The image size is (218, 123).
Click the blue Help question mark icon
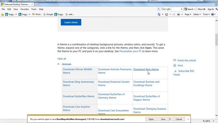213,14
